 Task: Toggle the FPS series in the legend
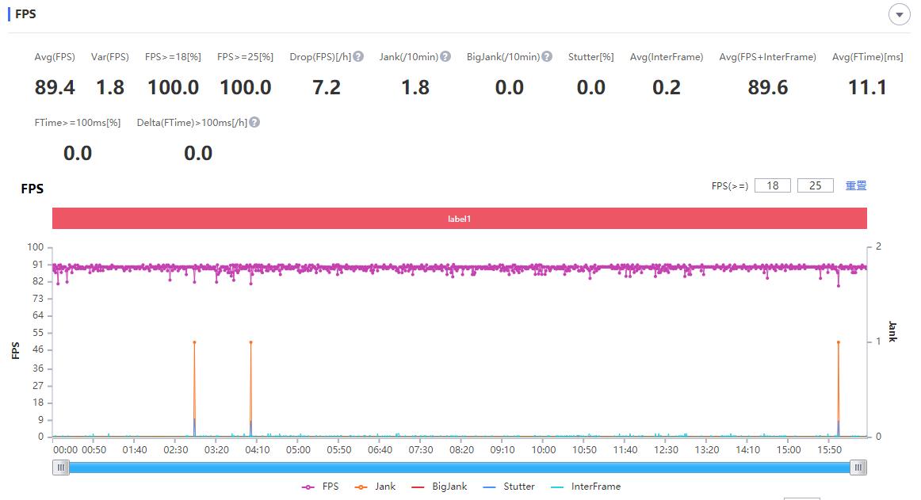[x=320, y=487]
